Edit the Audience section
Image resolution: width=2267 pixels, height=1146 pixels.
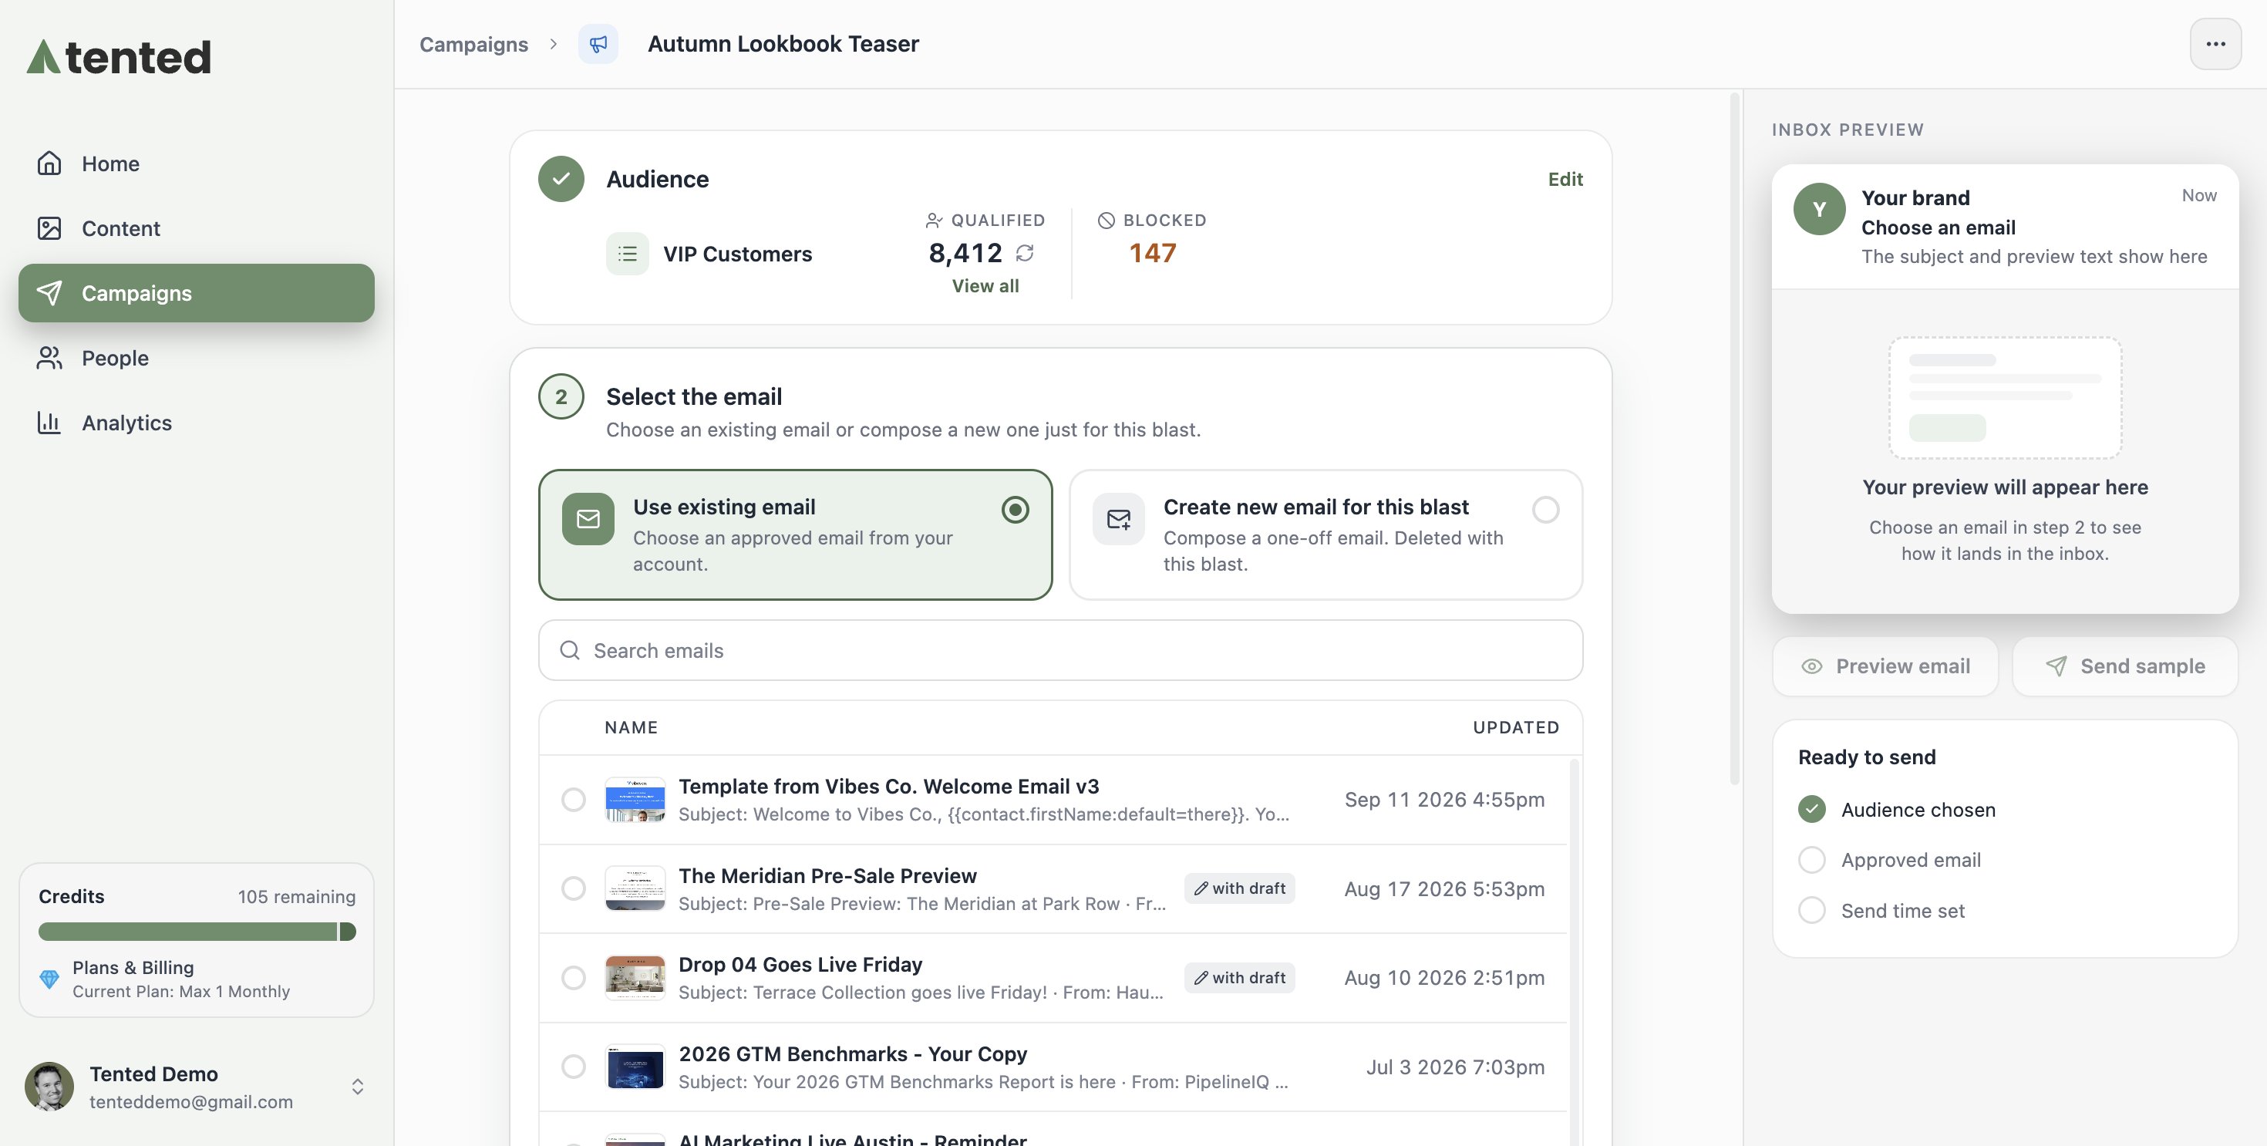pyautogui.click(x=1565, y=179)
